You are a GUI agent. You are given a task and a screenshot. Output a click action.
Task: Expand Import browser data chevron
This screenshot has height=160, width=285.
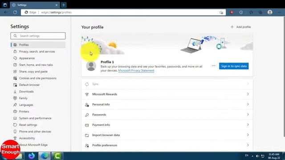pos(248,135)
